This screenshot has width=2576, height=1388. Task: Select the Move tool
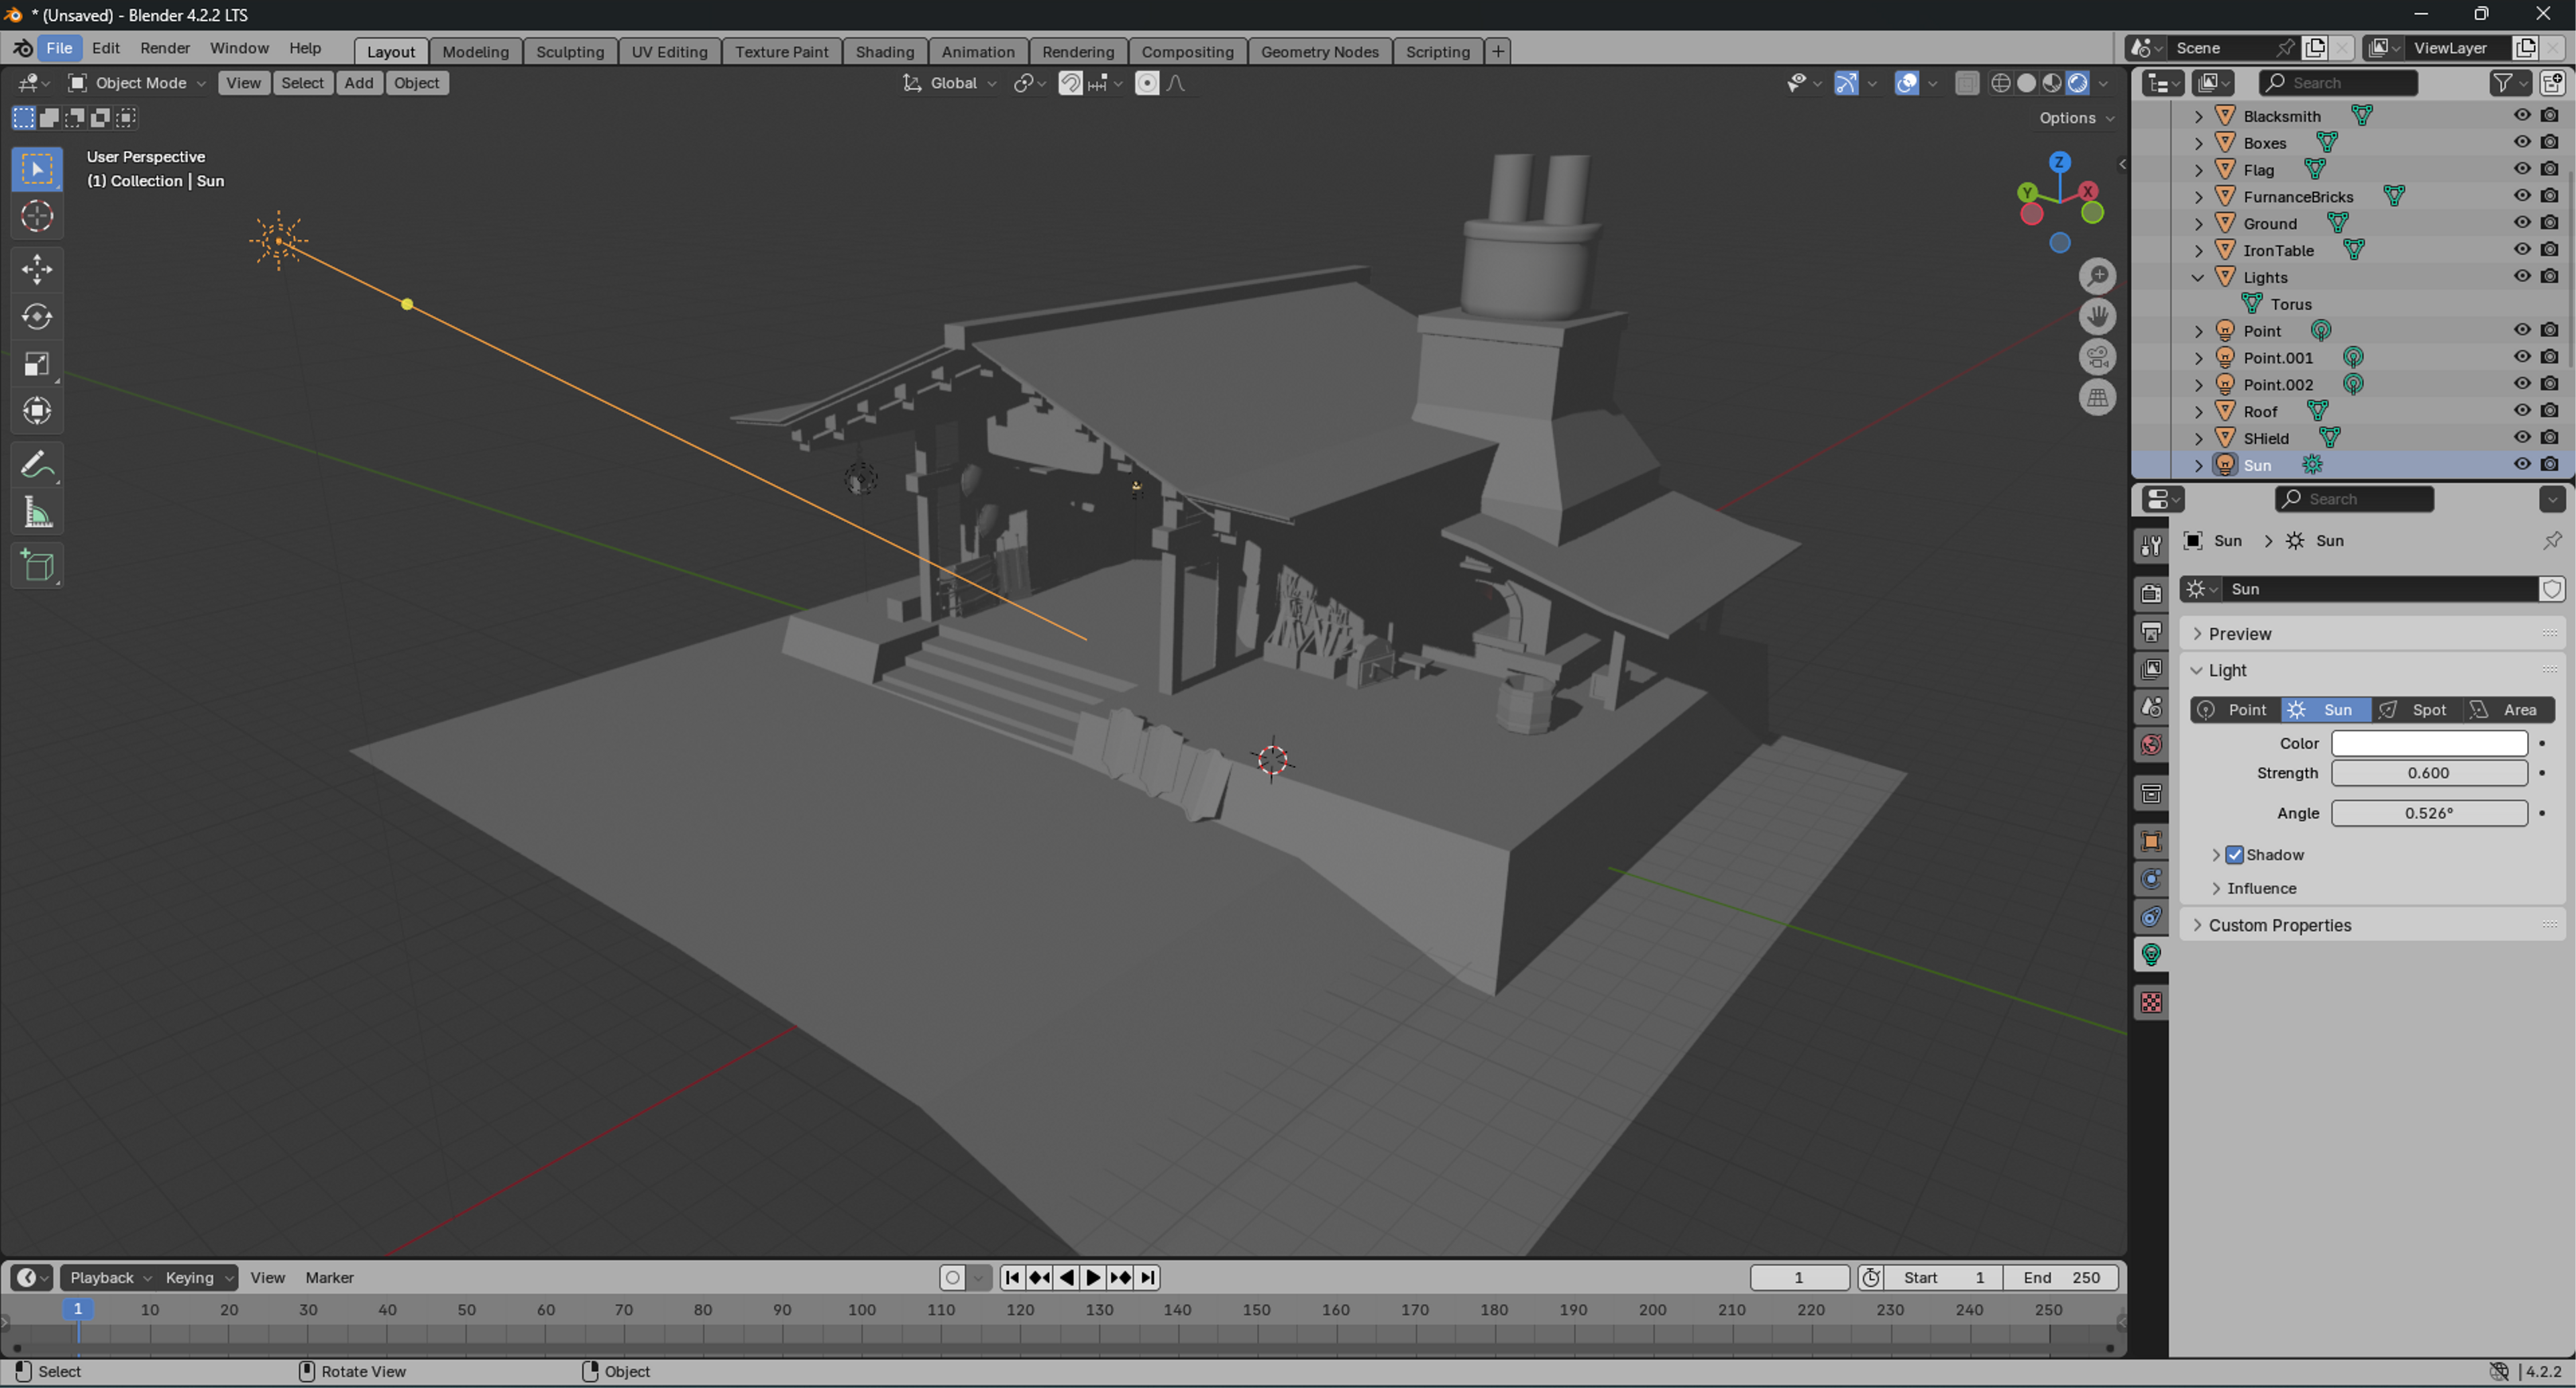click(x=37, y=269)
